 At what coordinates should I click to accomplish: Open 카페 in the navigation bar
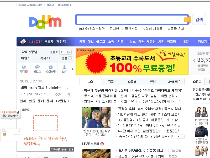[x=82, y=42]
